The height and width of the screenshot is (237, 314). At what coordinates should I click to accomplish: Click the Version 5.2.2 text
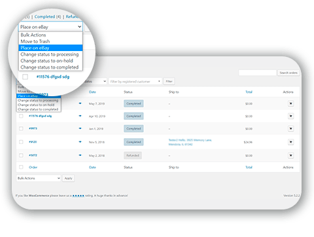[292, 196]
